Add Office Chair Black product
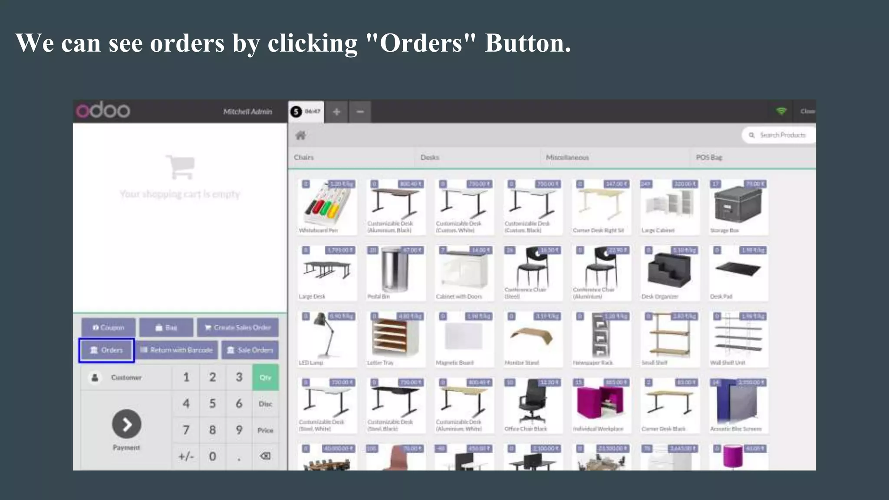The height and width of the screenshot is (500, 889). (533, 405)
